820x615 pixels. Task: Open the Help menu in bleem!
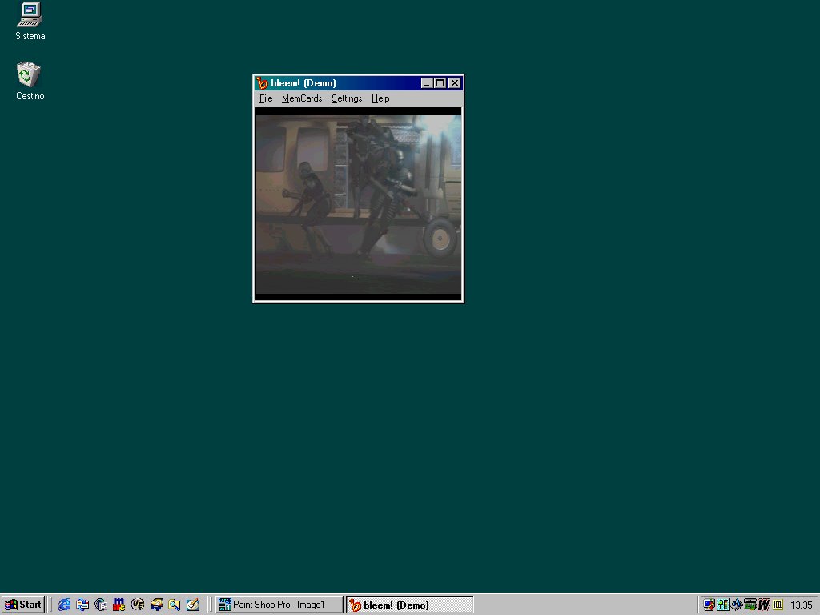coord(380,98)
